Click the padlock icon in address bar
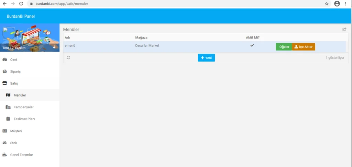The image size is (352, 167). [31, 4]
